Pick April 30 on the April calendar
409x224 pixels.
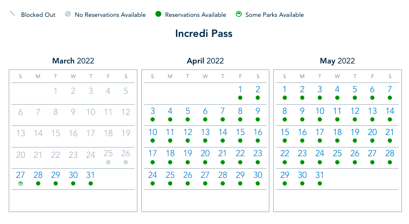coord(257,175)
